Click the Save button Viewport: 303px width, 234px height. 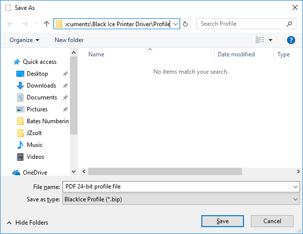222,221
